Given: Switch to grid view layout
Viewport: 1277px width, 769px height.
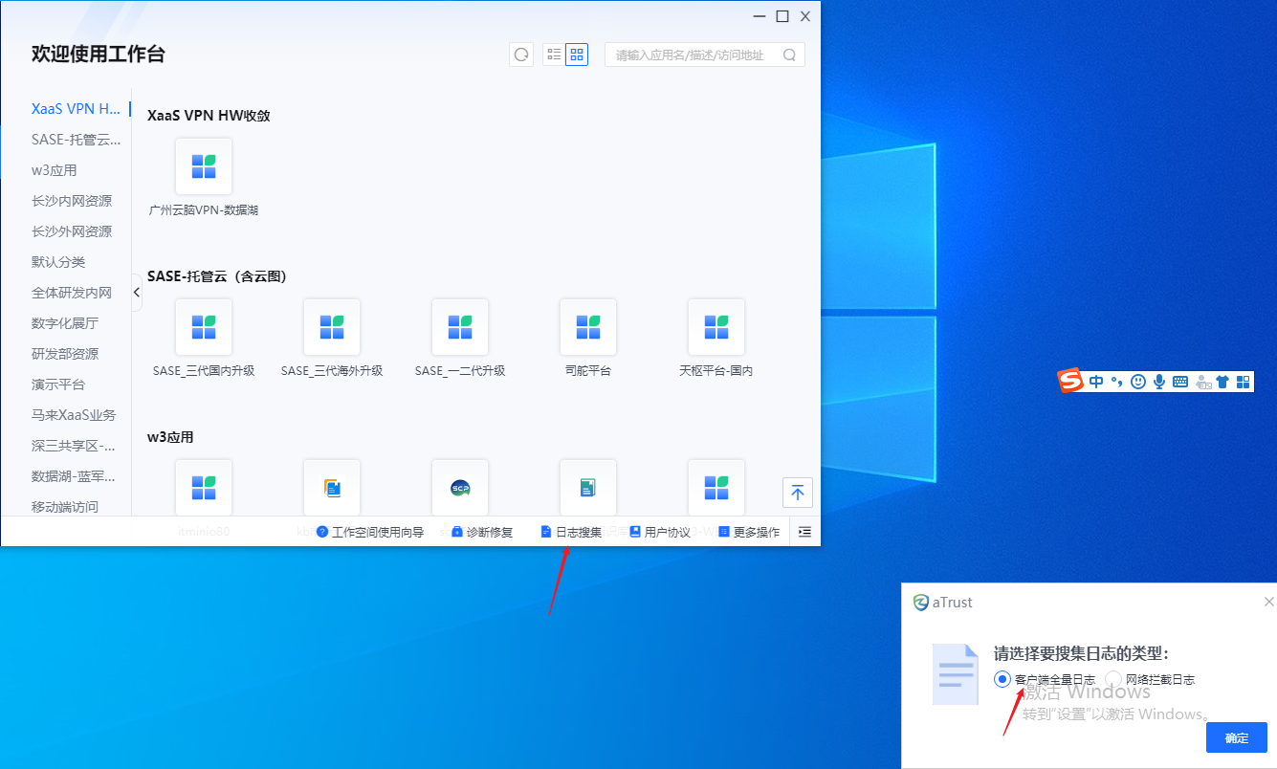Looking at the screenshot, I should pos(577,55).
